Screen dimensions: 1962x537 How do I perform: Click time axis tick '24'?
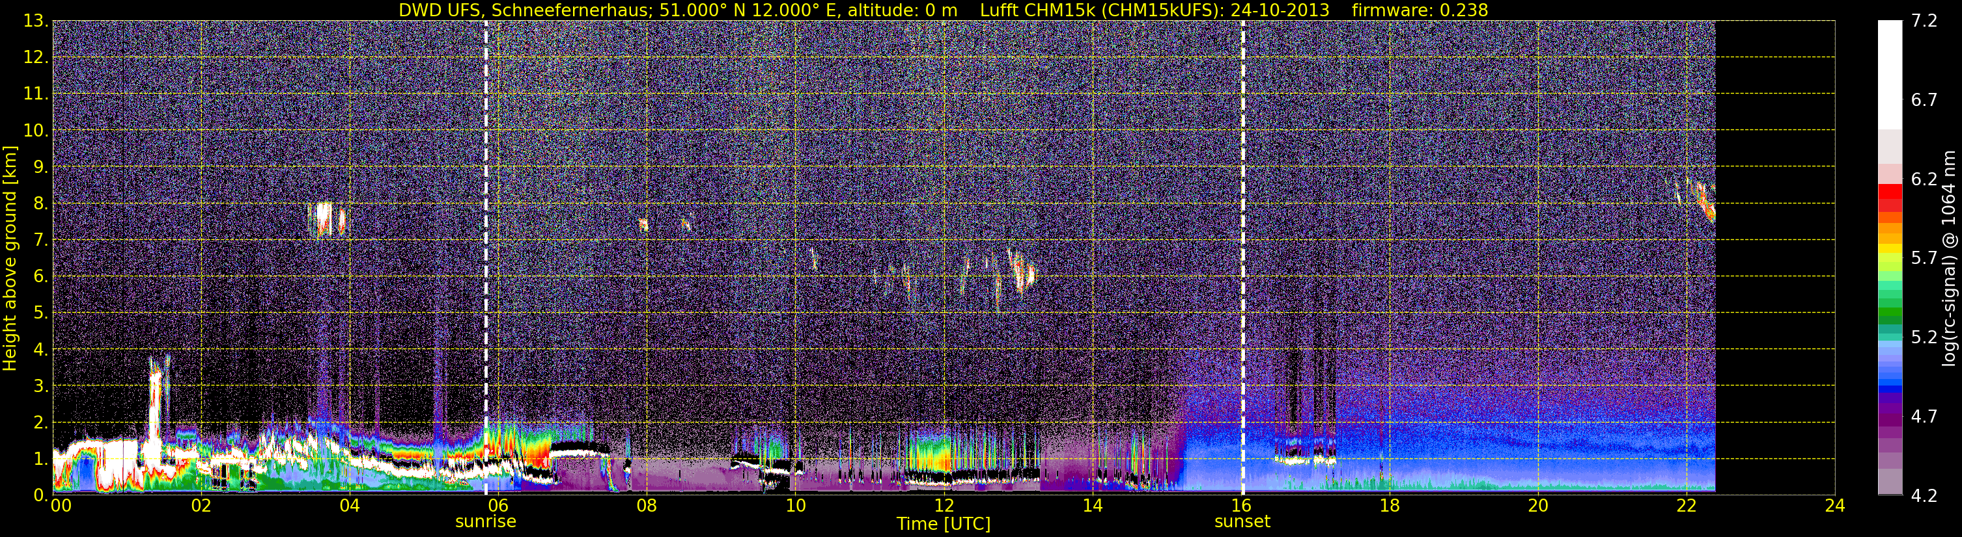1836,506
